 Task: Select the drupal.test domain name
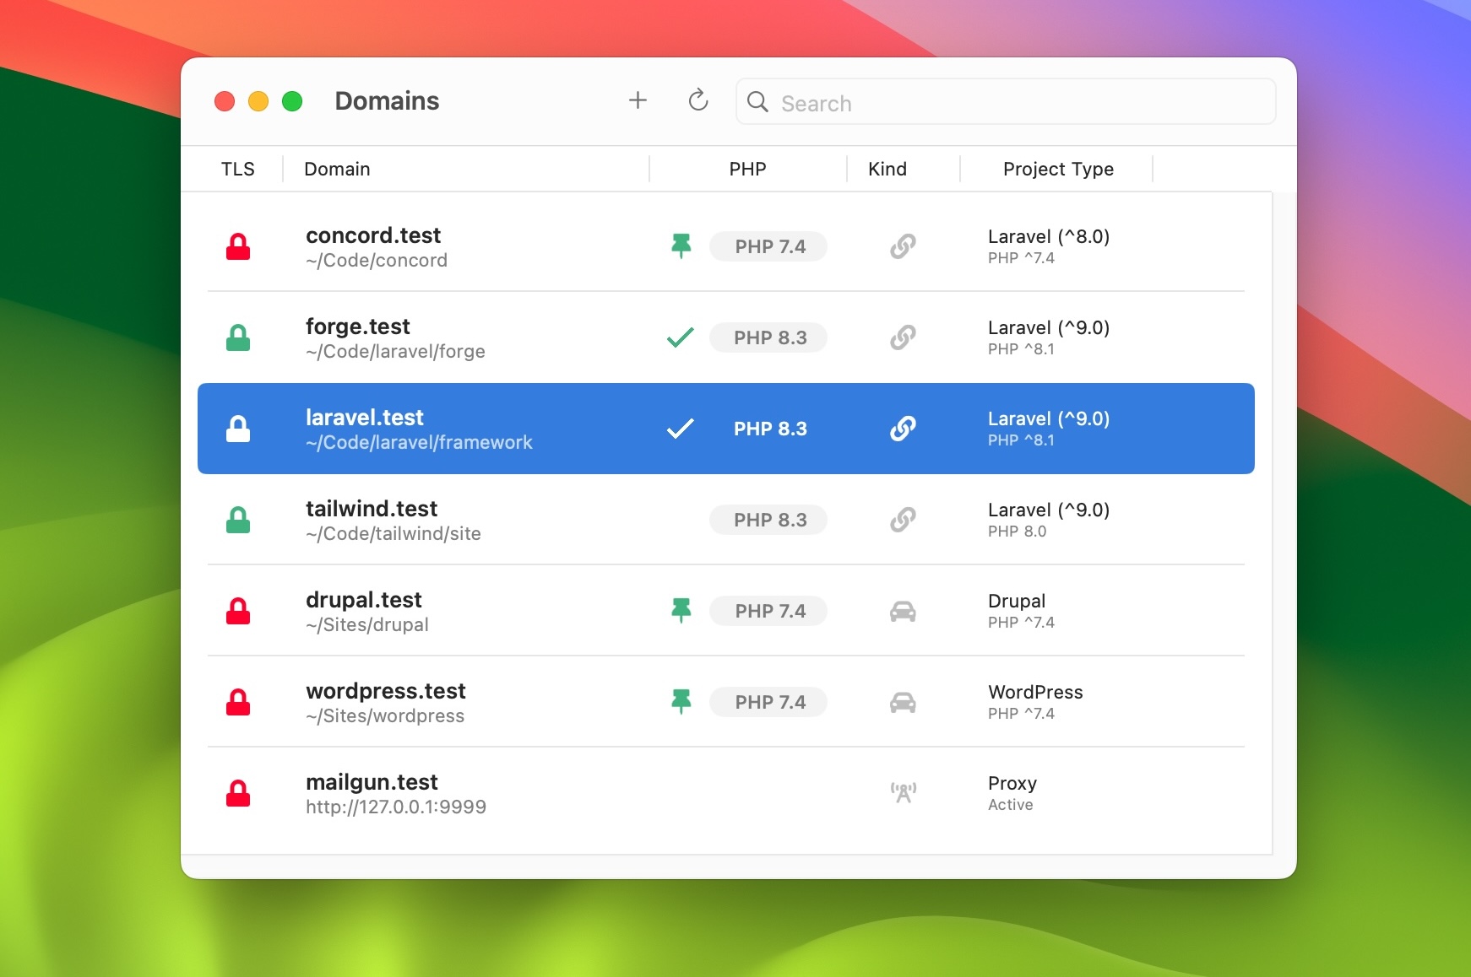coord(364,600)
